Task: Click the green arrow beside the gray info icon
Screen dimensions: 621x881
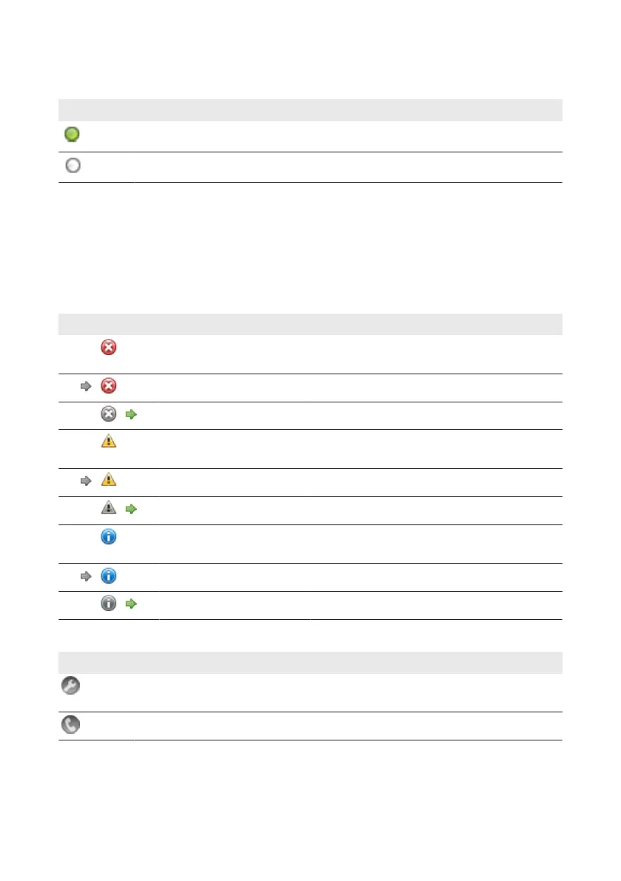Action: (x=131, y=604)
